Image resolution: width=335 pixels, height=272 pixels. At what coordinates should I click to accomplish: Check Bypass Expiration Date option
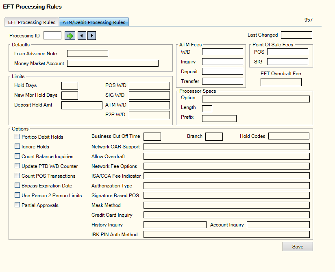17,185
